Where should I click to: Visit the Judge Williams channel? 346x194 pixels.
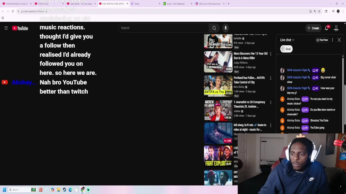pyautogui.click(x=241, y=63)
